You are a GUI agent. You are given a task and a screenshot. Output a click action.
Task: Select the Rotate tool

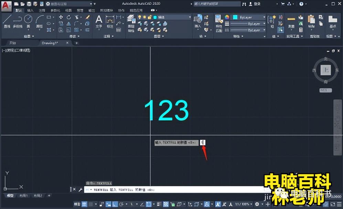coord(69,17)
